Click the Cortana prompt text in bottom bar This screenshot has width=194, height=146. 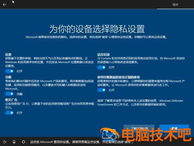(x=82, y=142)
